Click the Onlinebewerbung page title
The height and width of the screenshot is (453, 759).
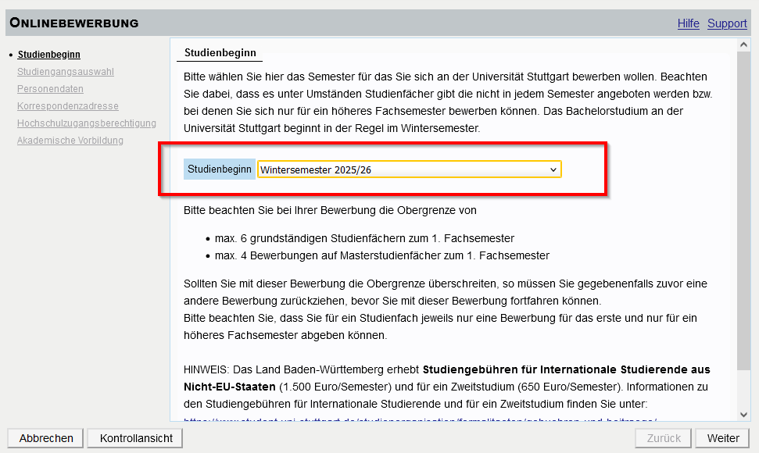[x=74, y=23]
